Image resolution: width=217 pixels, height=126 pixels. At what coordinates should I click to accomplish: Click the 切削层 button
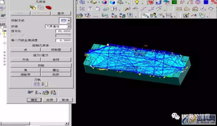pyautogui.click(x=56, y=50)
